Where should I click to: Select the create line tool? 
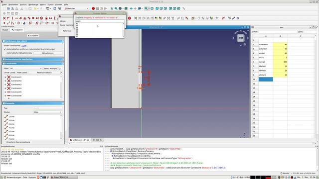coord(8,23)
